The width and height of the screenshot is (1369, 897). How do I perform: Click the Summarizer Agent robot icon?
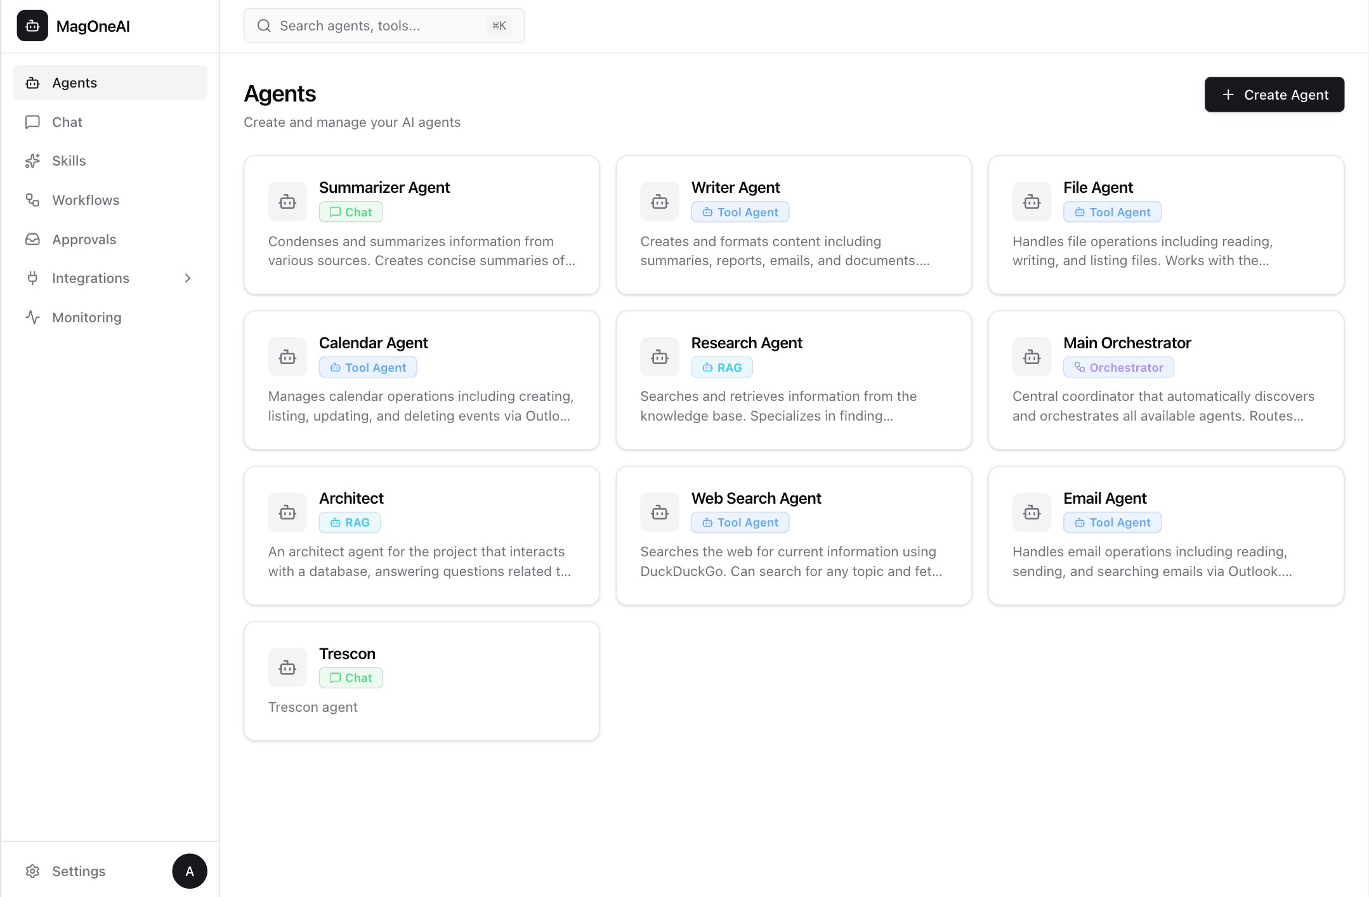coord(287,202)
